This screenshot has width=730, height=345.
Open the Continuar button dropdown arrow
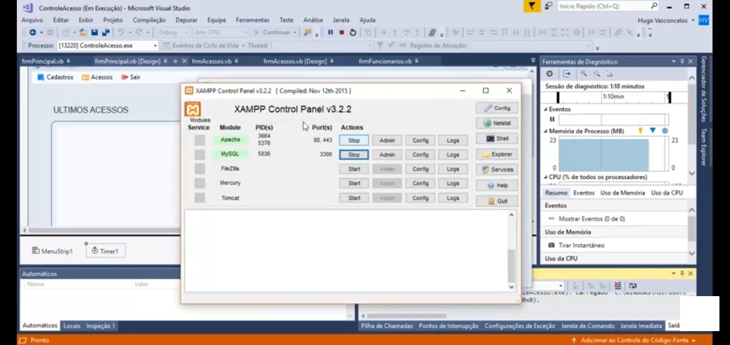tap(294, 33)
